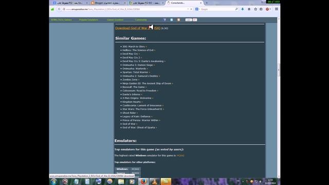329x185 pixels.
Task: Open the highlighted orange folder taskbar item
Action: pos(166,181)
